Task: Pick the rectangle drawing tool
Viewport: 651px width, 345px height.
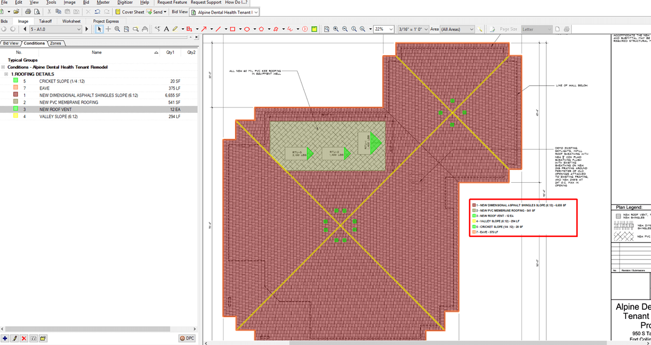Action: click(x=232, y=29)
